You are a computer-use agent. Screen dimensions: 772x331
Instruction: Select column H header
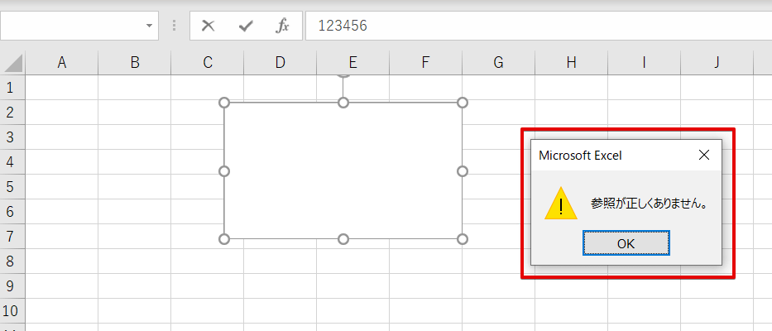(x=571, y=63)
